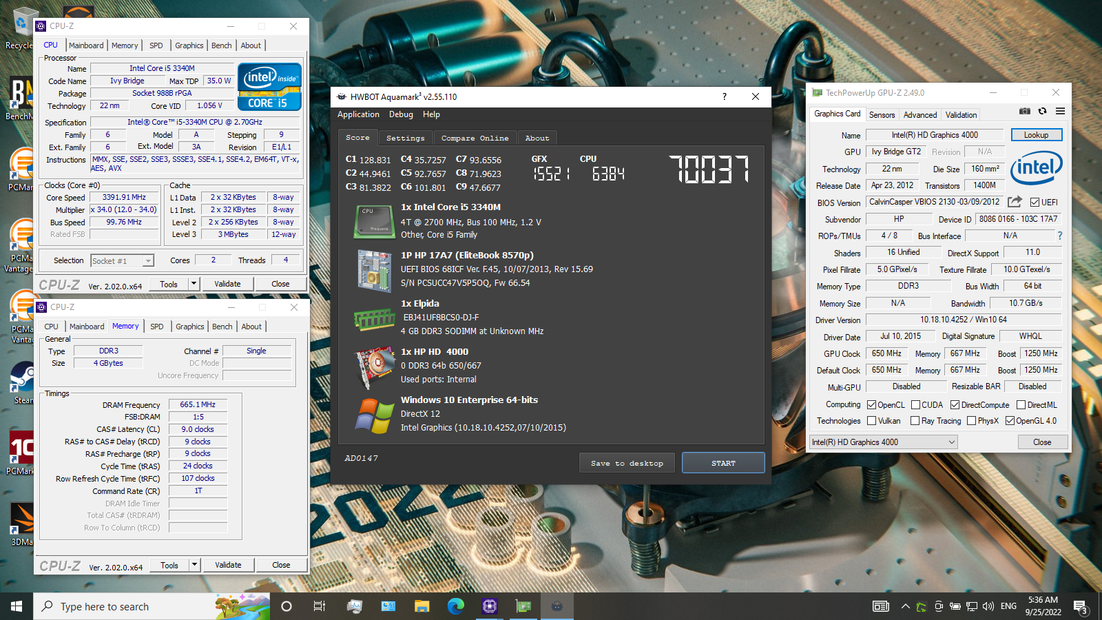Open the Socket #1 selection dropdown in CPU-Z
This screenshot has height=620, width=1102.
[x=122, y=261]
